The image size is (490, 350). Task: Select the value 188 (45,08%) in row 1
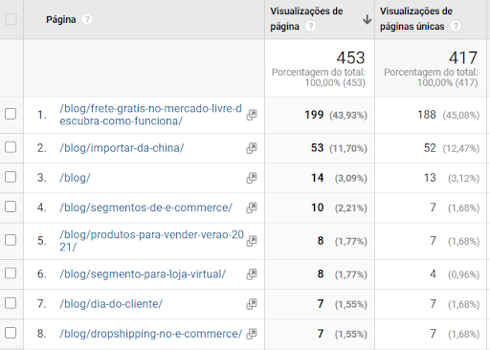tap(449, 115)
